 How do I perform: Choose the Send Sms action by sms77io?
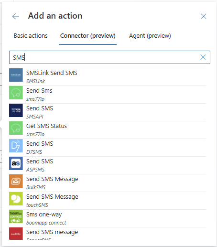108,95
